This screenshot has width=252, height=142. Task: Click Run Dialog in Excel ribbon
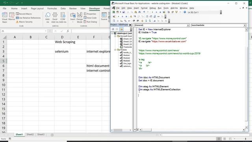click(90, 22)
